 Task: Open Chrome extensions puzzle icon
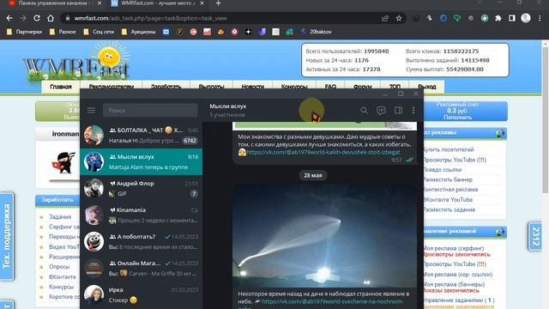coord(498,18)
